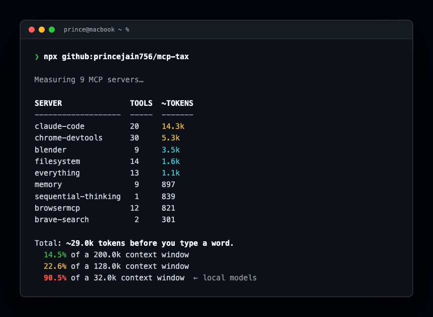Screen dimensions: 433x317
Task: Click the Total ~29.0k tokens summary line
Action: pos(134,243)
